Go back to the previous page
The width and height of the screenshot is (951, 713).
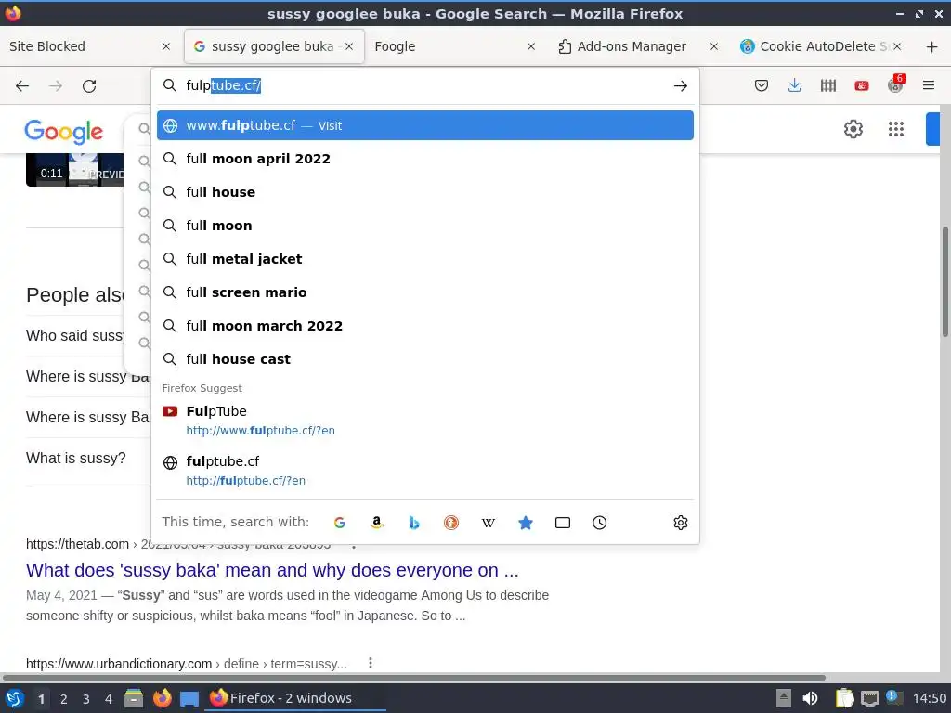click(22, 86)
